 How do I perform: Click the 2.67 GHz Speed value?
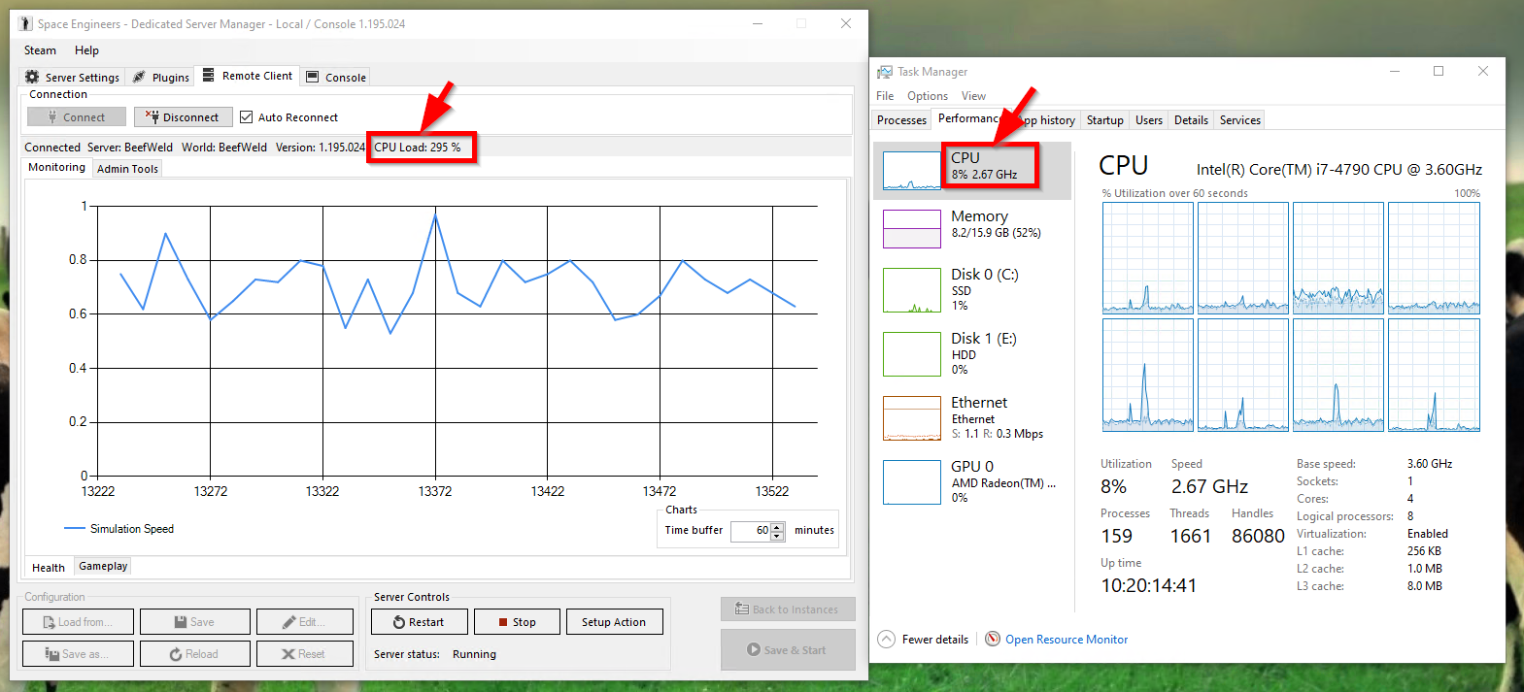pyautogui.click(x=1209, y=486)
